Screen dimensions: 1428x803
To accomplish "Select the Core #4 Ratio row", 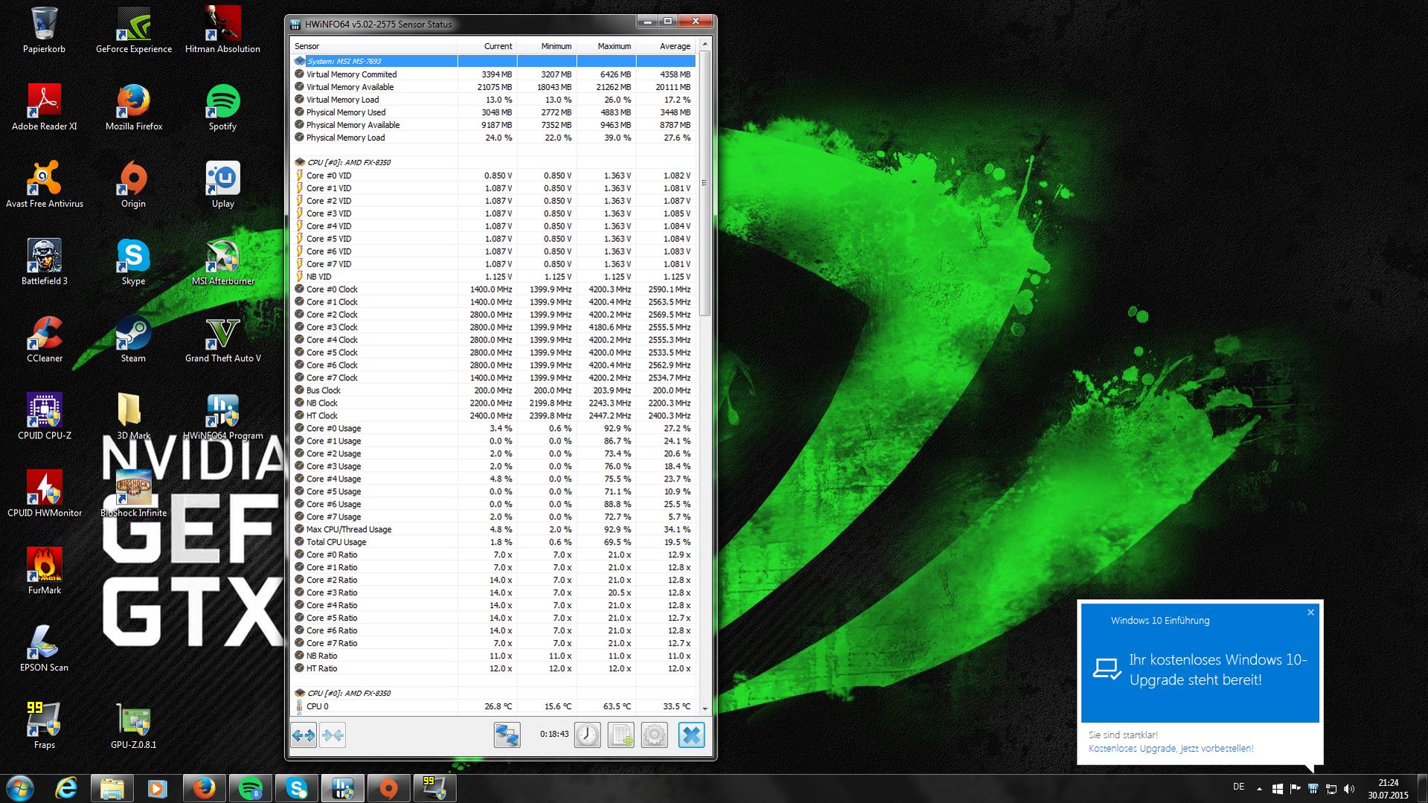I will coord(493,606).
